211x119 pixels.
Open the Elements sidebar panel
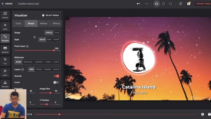tap(5, 84)
